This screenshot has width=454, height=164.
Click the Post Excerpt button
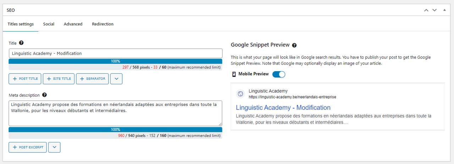[x=28, y=147]
